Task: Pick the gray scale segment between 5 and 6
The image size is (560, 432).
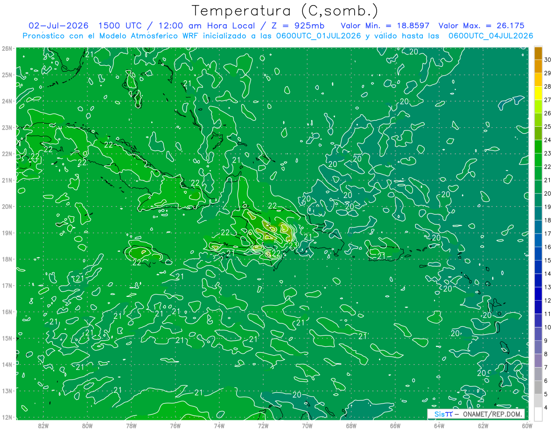Action: coord(539,387)
